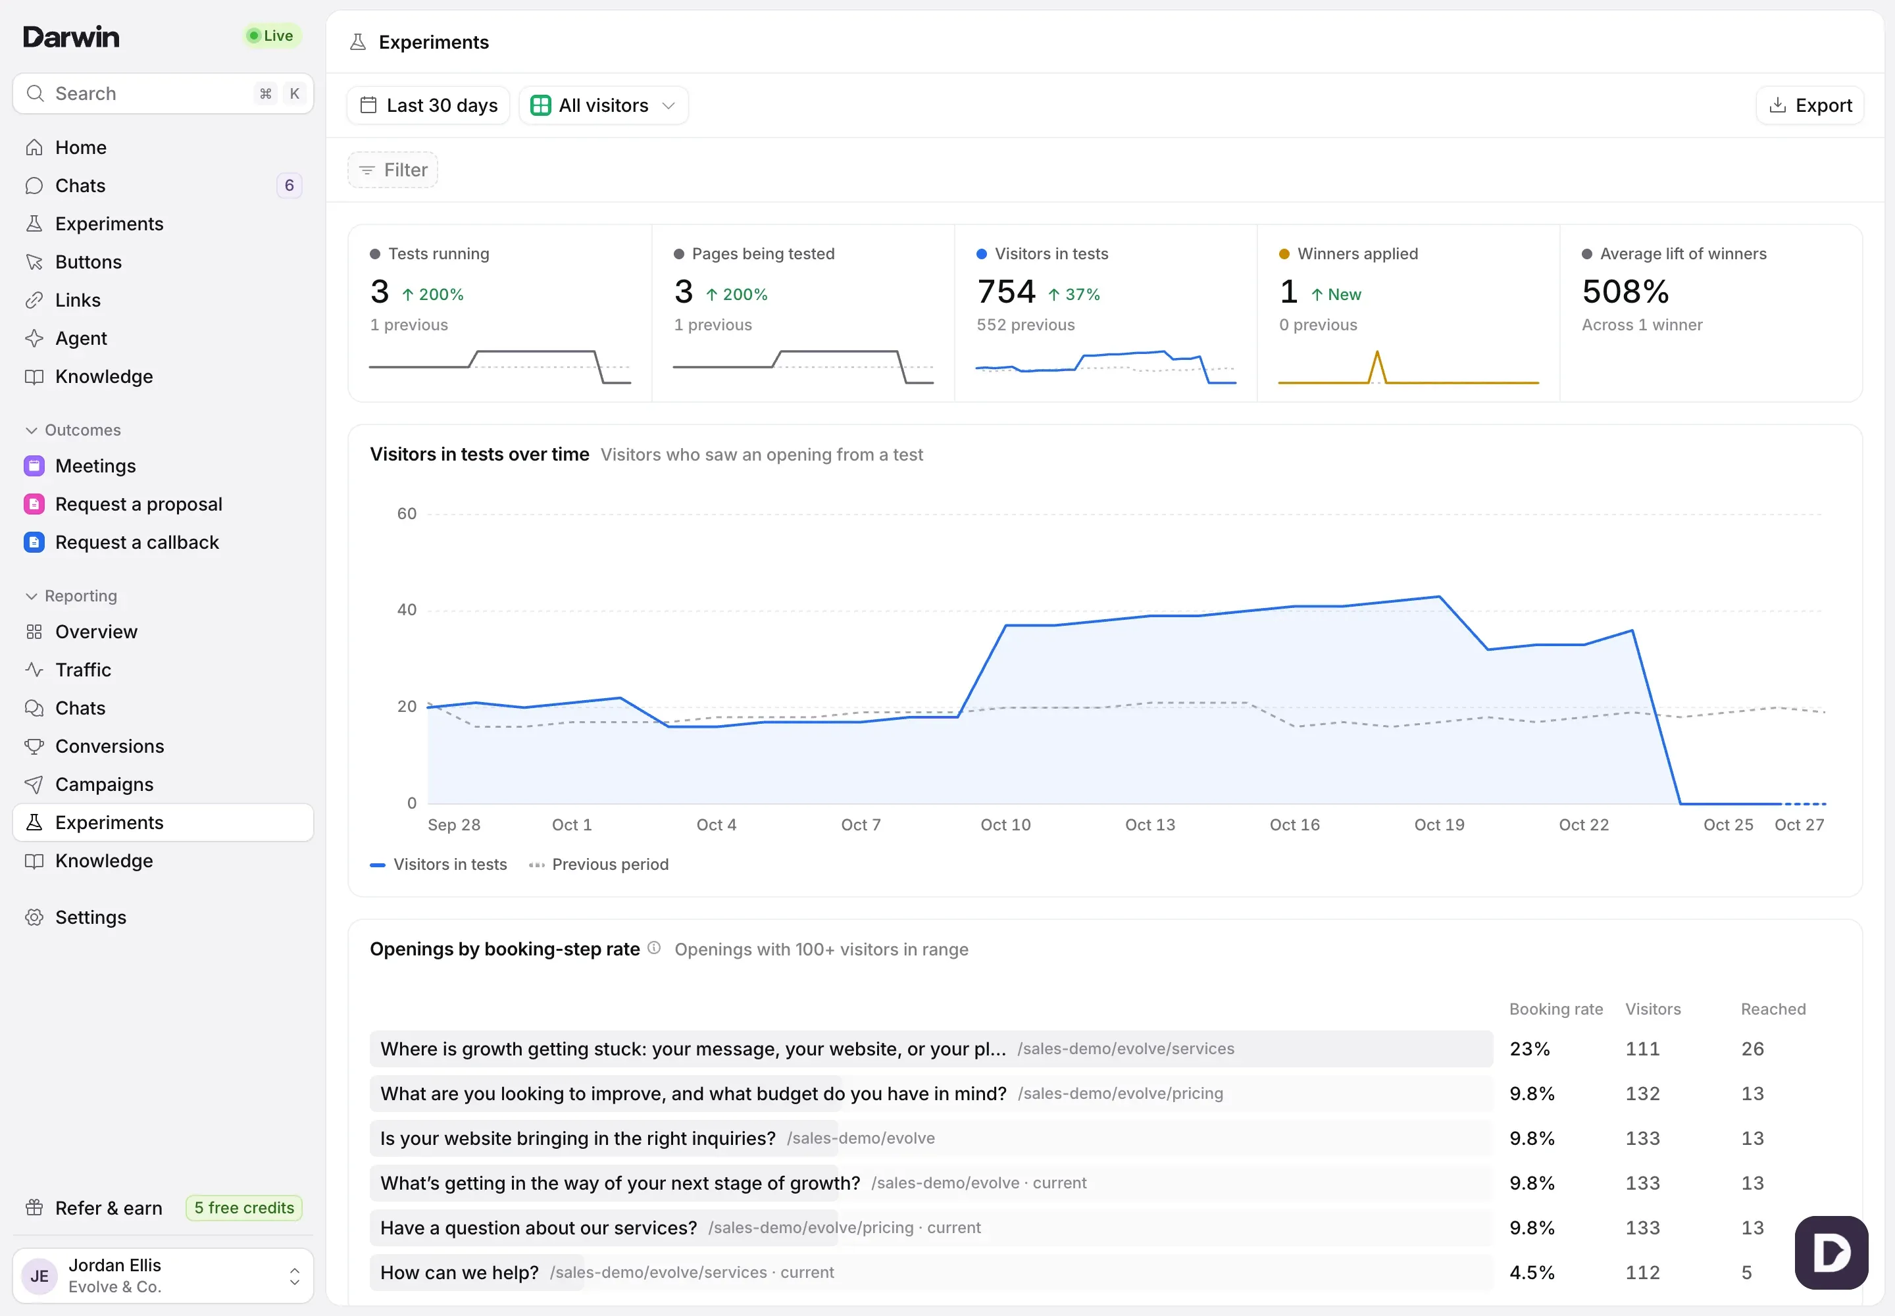Open the Campaigns report
Viewport: 1895px width, 1316px height.
[x=163, y=784]
